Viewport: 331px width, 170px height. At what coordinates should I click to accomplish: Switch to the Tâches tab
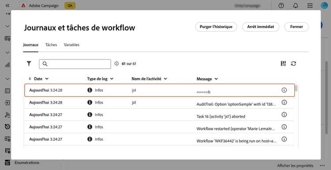coord(51,44)
